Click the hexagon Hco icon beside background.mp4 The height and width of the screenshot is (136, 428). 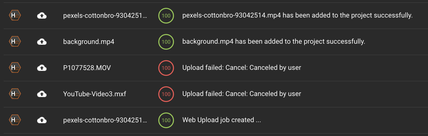point(15,42)
